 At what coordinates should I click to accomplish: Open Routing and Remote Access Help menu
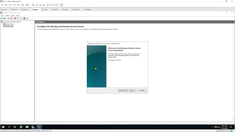(x=18, y=15)
